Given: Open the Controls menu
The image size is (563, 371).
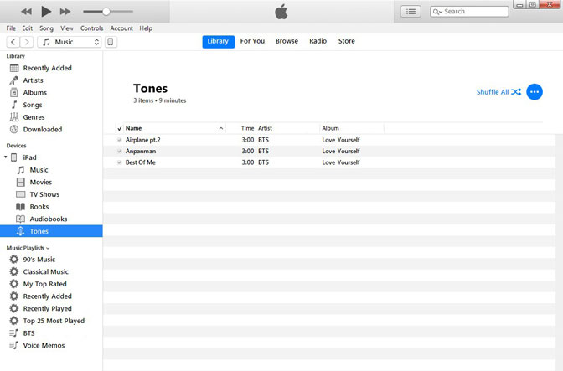Looking at the screenshot, I should [x=91, y=28].
